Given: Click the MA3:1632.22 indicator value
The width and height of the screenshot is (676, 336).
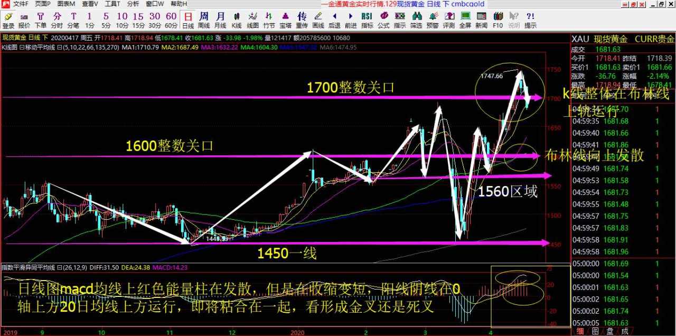Looking at the screenshot, I should [220, 48].
